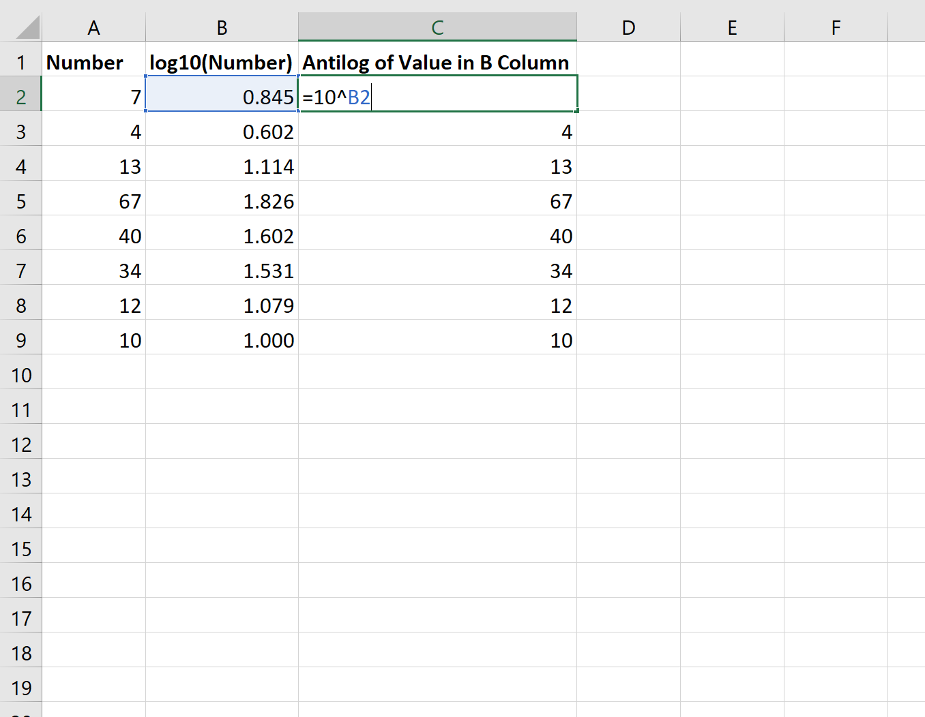Click the Number header cell A1
The height and width of the screenshot is (717, 925).
93,62
